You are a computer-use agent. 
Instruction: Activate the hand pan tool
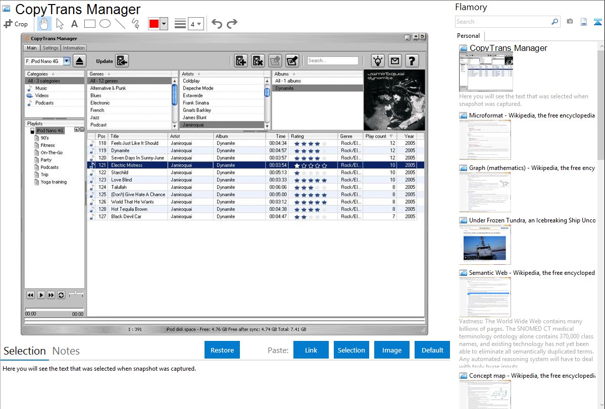[44, 24]
